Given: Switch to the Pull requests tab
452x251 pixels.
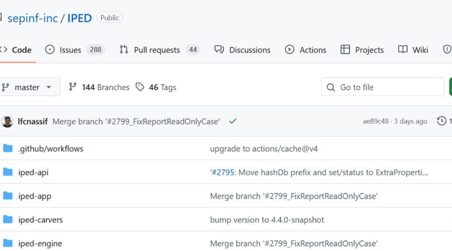Looking at the screenshot, I should tap(159, 50).
